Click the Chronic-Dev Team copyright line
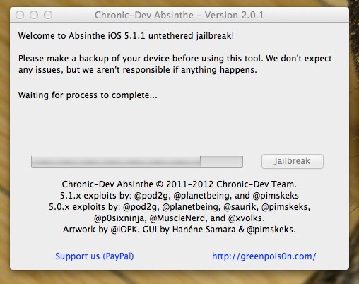The width and height of the screenshot is (359, 284). point(179,184)
